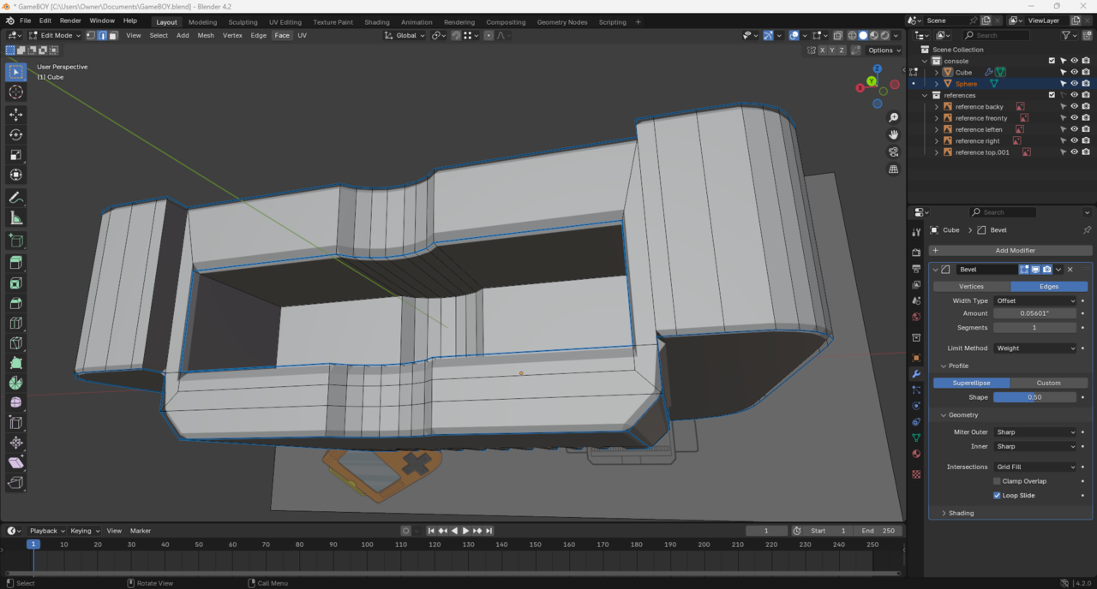Viewport: 1097px width, 589px height.
Task: Enable the Clamp Overlap checkbox
Action: point(997,481)
